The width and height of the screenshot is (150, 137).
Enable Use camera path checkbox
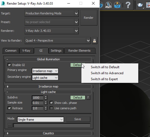pyautogui.click(x=51, y=108)
